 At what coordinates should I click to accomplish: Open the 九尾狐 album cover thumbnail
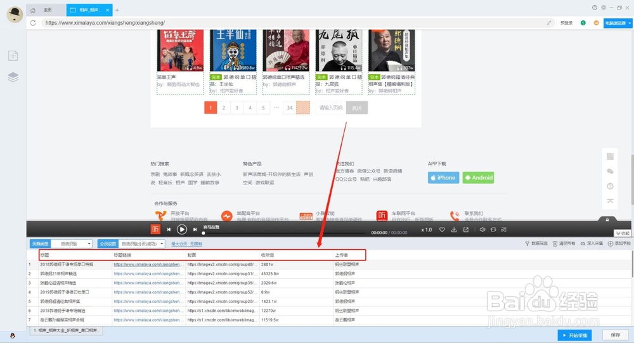pos(339,51)
